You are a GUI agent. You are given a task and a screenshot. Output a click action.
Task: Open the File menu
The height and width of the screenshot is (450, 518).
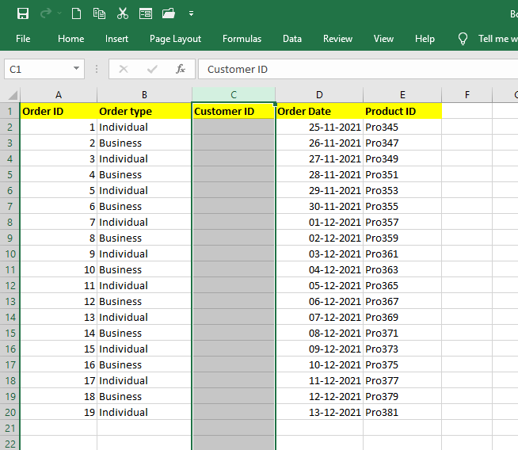pos(23,39)
